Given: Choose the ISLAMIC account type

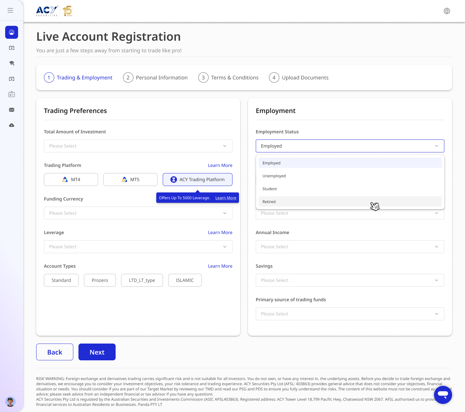Looking at the screenshot, I should click(x=185, y=280).
